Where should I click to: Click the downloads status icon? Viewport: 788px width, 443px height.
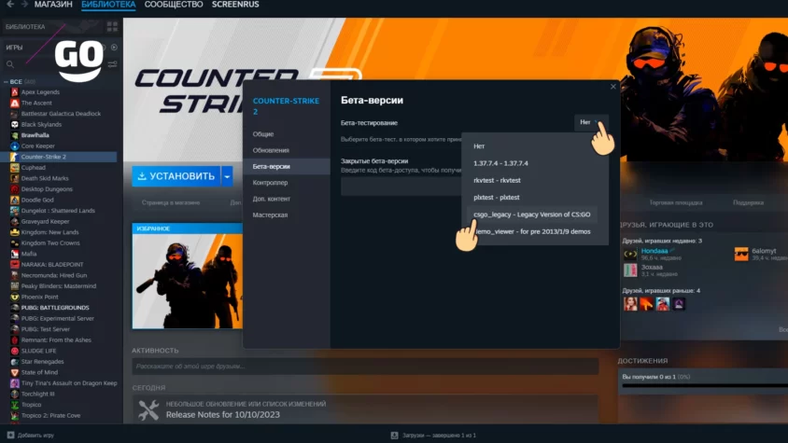pyautogui.click(x=395, y=436)
